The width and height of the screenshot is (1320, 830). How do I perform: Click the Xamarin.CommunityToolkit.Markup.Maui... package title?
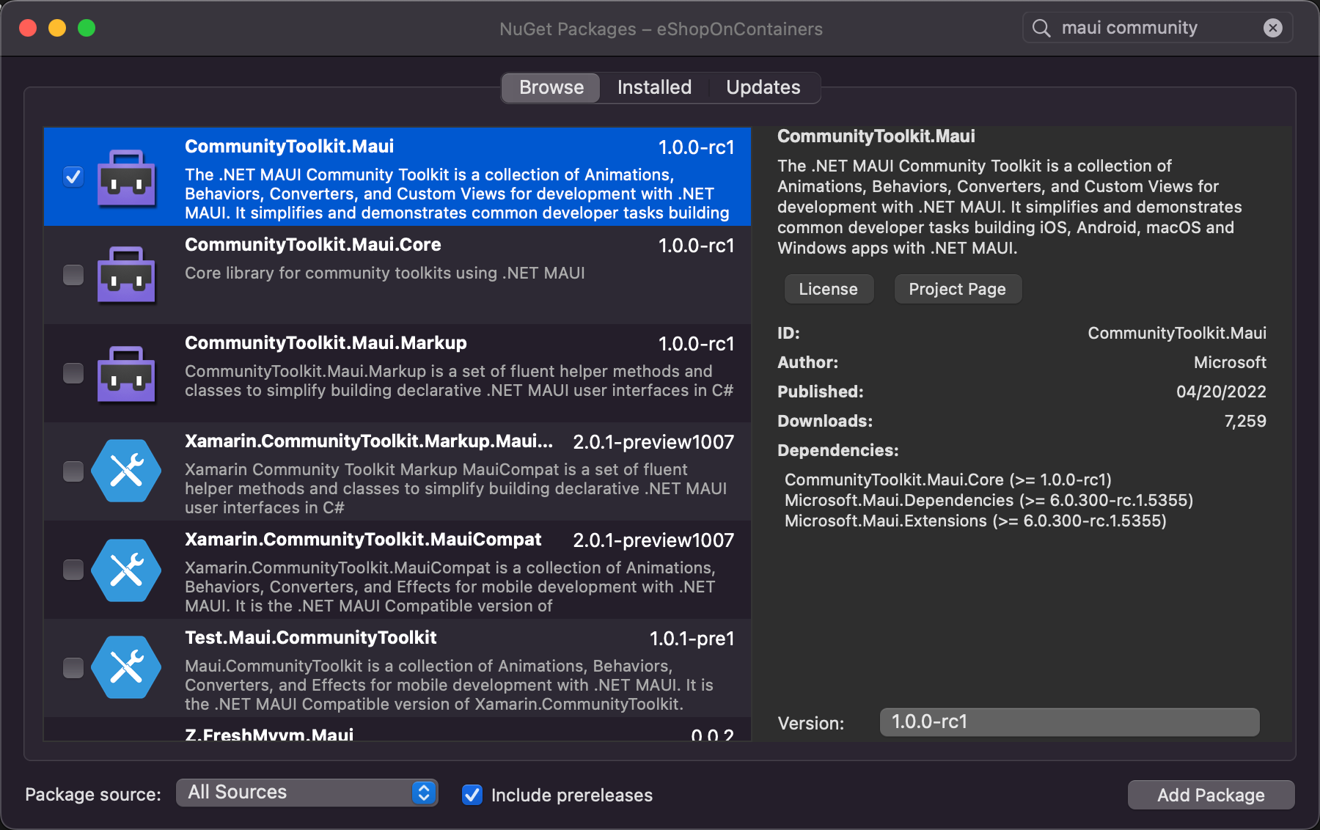pyautogui.click(x=369, y=441)
